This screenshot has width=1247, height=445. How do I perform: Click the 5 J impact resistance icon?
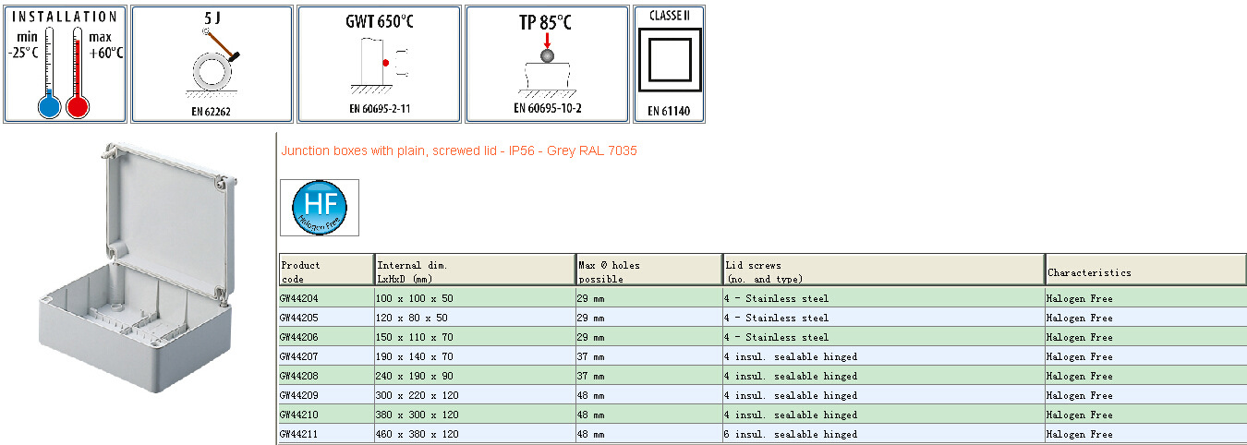point(212,64)
